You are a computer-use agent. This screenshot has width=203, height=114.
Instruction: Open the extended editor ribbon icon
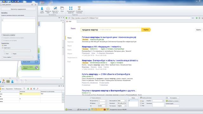(x=71, y=10)
